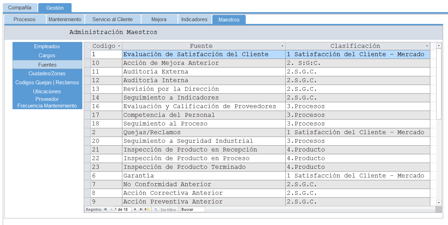The image size is (448, 225).
Task: Click the Buscar search field
Action: [x=193, y=209]
